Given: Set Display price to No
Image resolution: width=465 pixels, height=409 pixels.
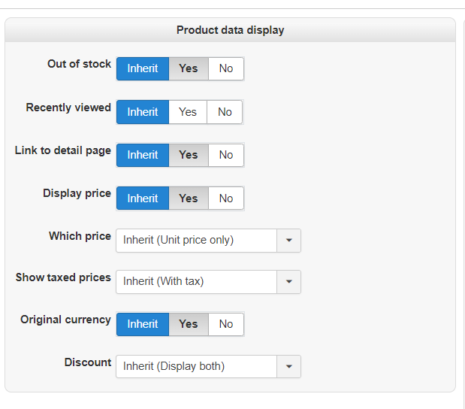Looking at the screenshot, I should [226, 198].
